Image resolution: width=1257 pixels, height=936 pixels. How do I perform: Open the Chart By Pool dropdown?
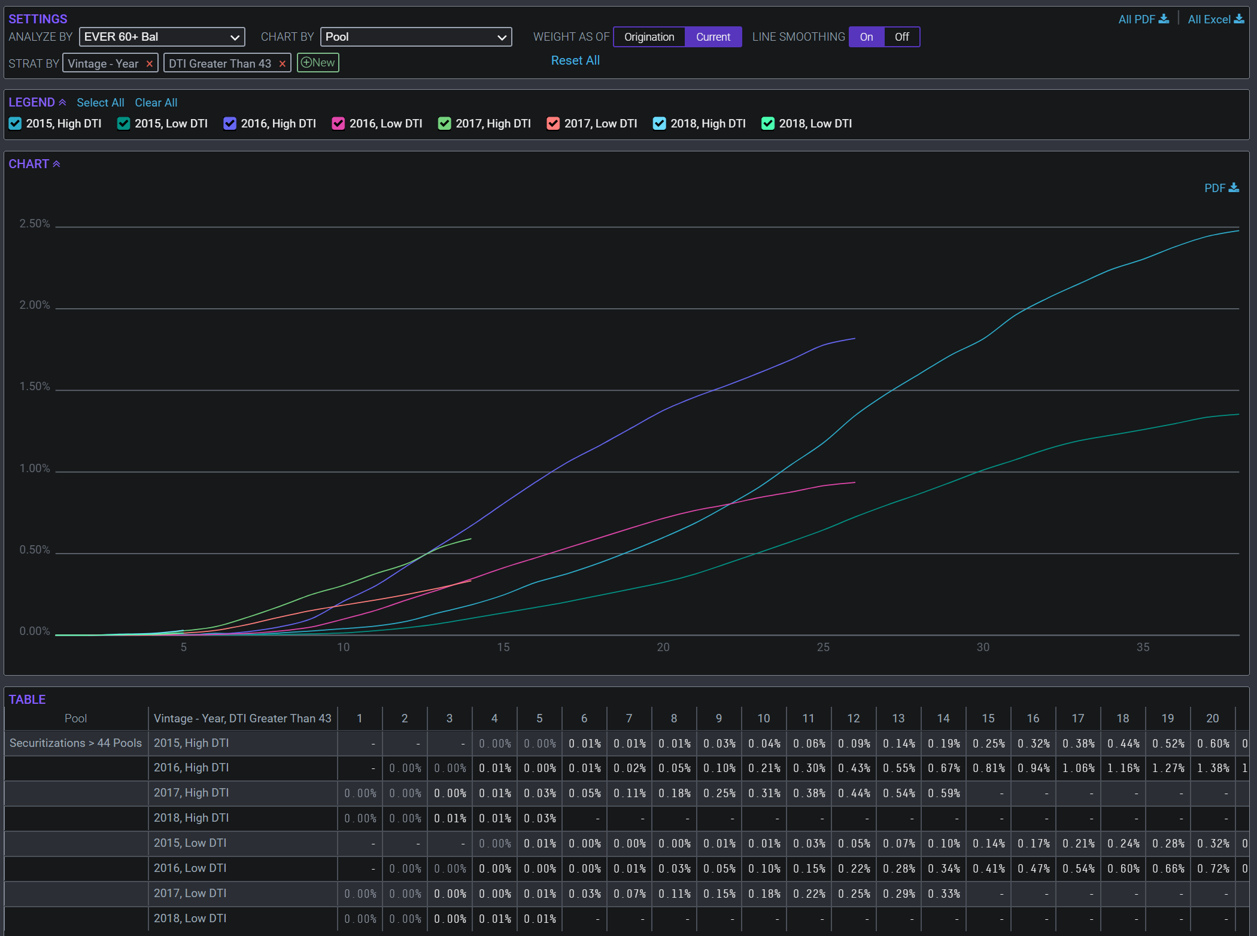point(416,37)
